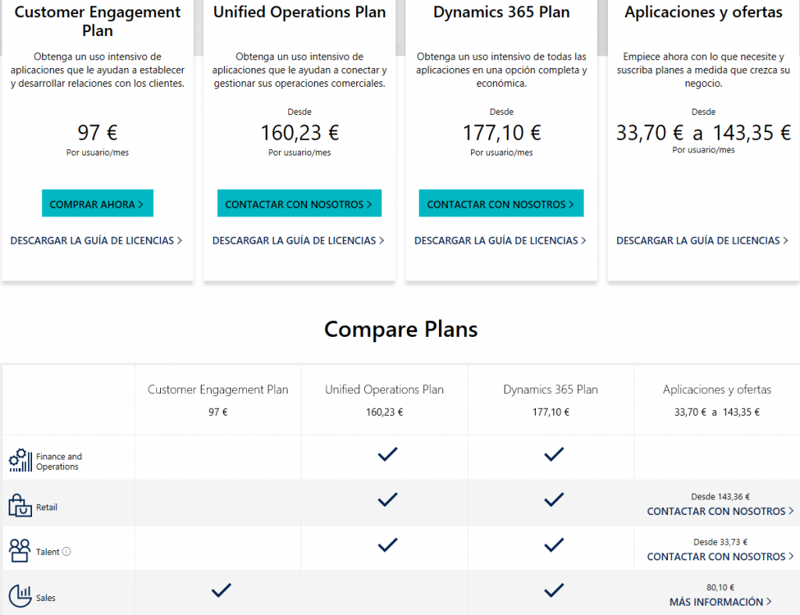This screenshot has width=800, height=615.
Task: Click the Sales pie chart icon
Action: [20, 595]
